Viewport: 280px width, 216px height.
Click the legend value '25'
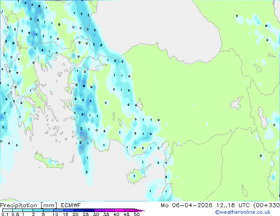pyautogui.click(x=86, y=214)
